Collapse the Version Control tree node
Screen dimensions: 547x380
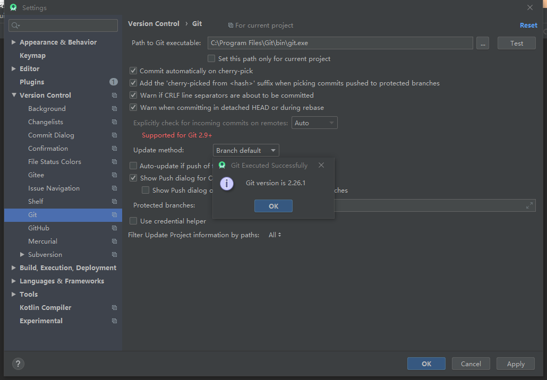14,95
